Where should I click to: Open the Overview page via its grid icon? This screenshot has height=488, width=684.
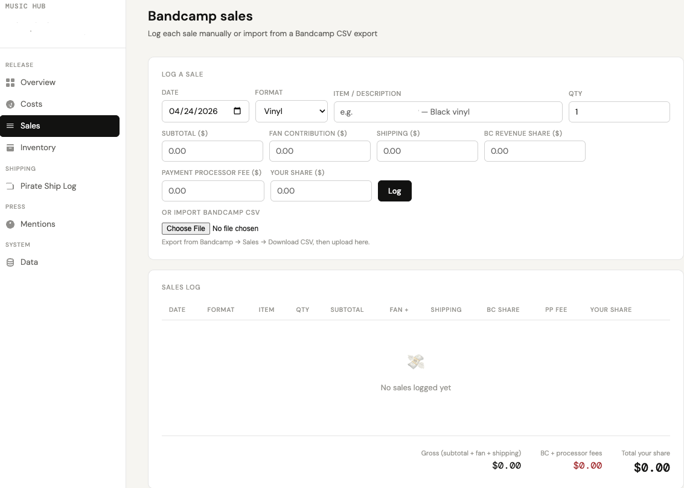coord(10,82)
